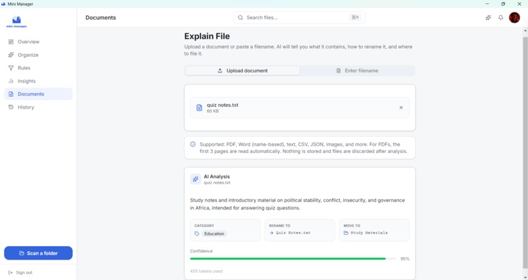Click the green confidence progress bar
Screen dimensions: 528x280
coord(288,259)
